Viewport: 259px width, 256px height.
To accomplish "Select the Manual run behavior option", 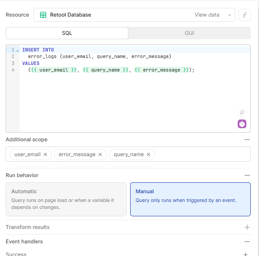I will 190,199.
